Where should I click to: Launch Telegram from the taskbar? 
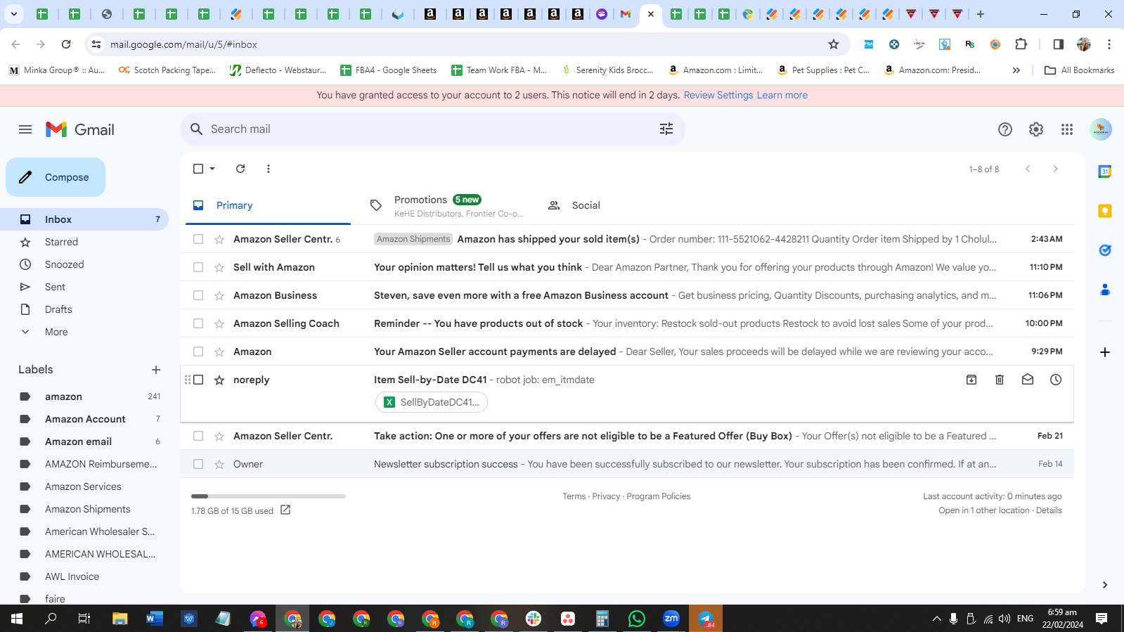pos(706,619)
